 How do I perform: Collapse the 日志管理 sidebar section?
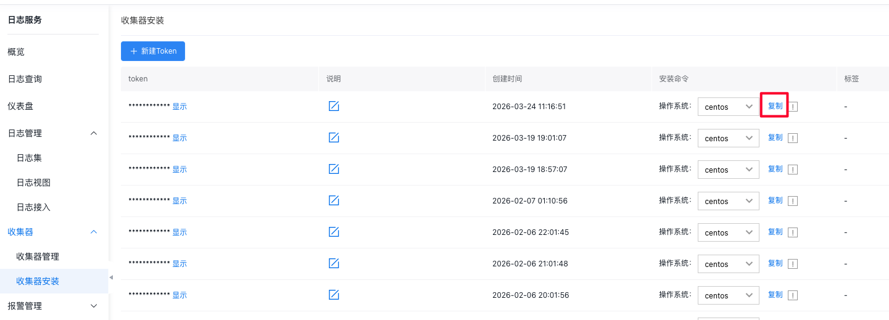coord(94,133)
